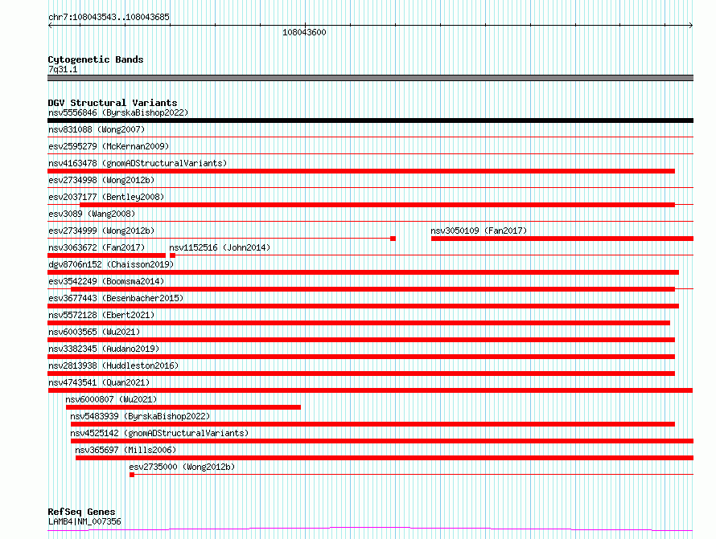Open variant esv3089 (Wang2008)
Viewport: 716px width, 539px height.
point(92,214)
